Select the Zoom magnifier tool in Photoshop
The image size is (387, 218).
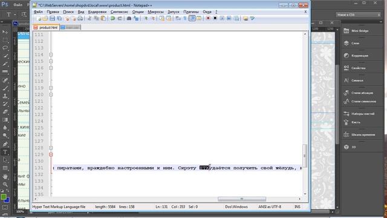point(5,184)
